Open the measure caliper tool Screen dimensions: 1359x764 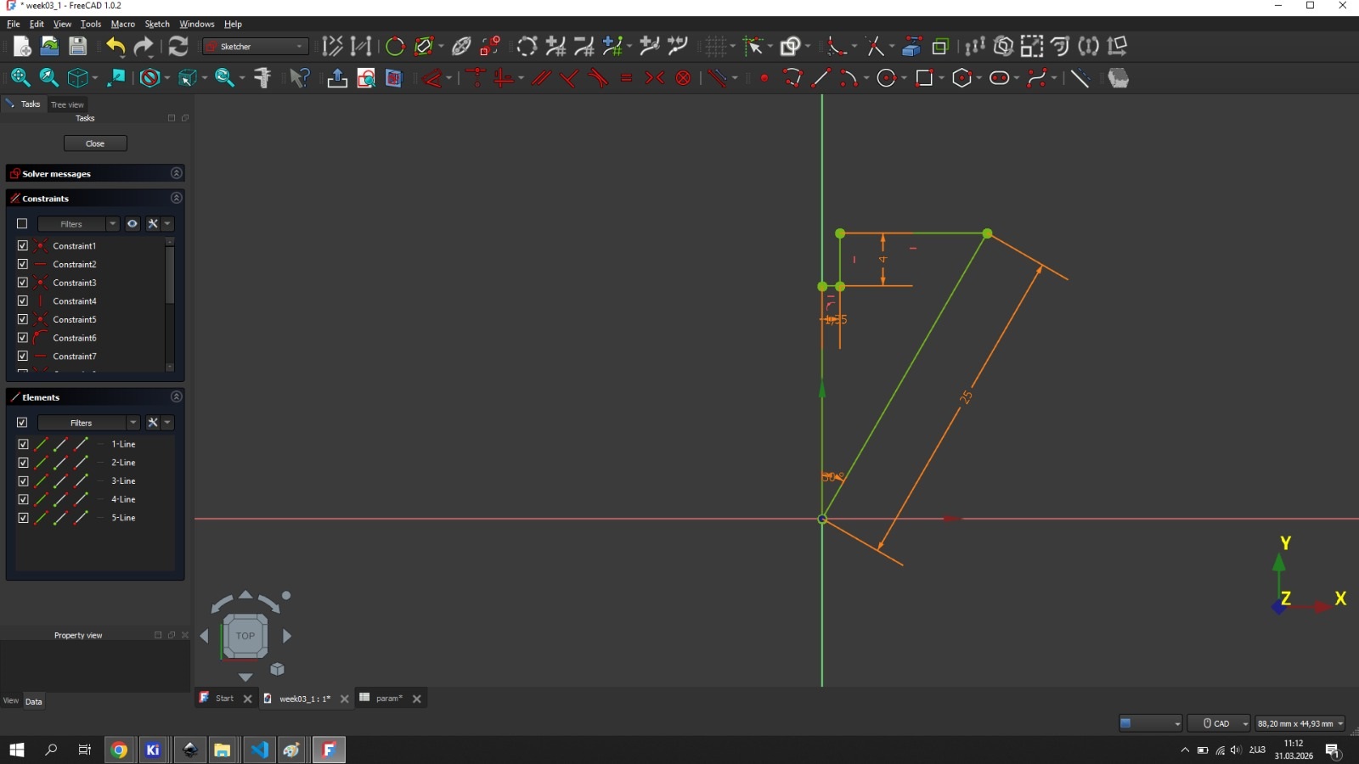(262, 78)
